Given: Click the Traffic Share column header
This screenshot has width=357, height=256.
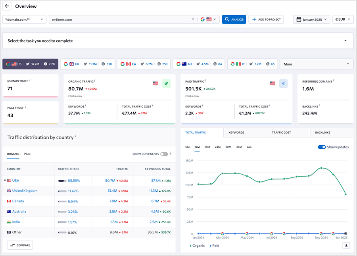Looking at the screenshot, I should (68, 169).
